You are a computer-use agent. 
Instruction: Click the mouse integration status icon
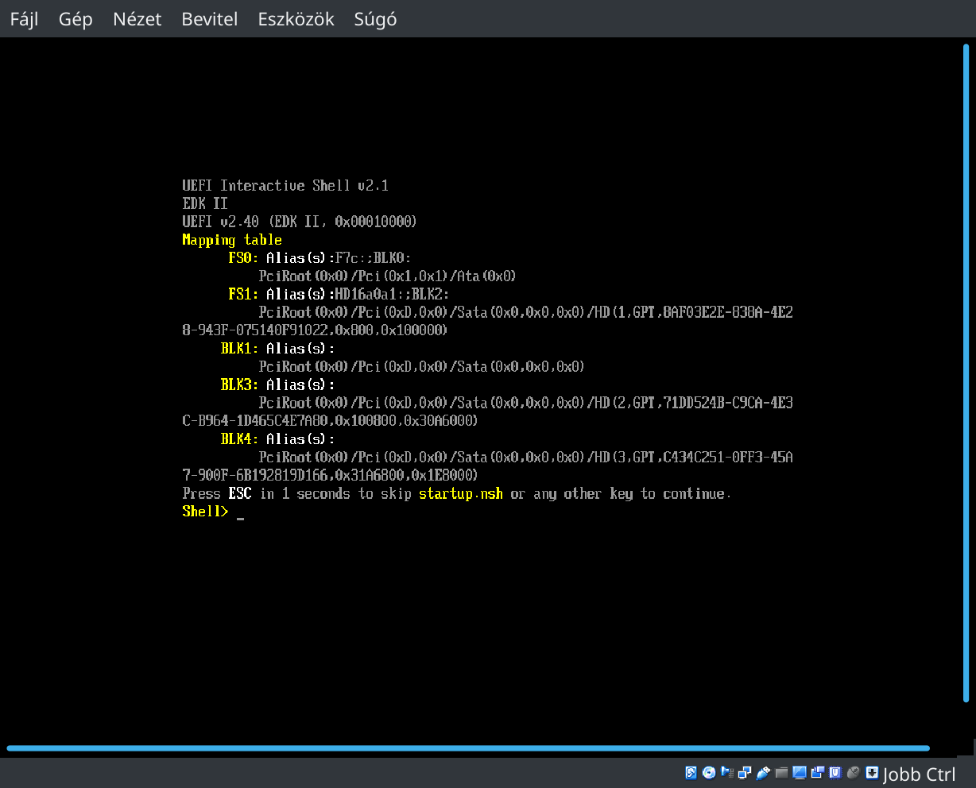tap(853, 772)
